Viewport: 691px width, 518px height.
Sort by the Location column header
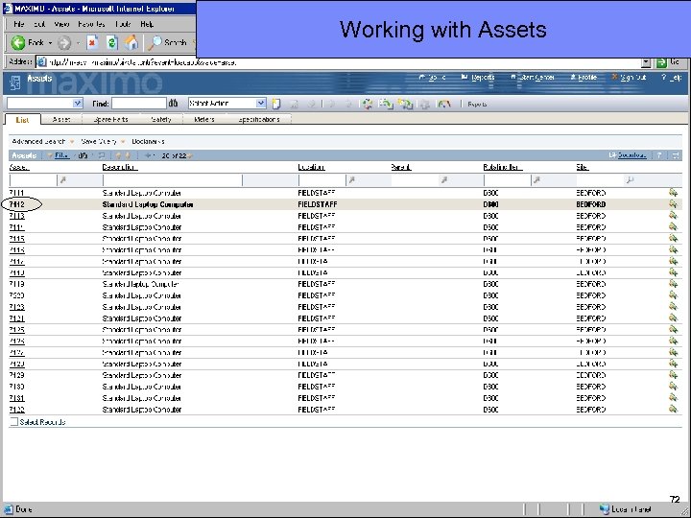point(311,167)
